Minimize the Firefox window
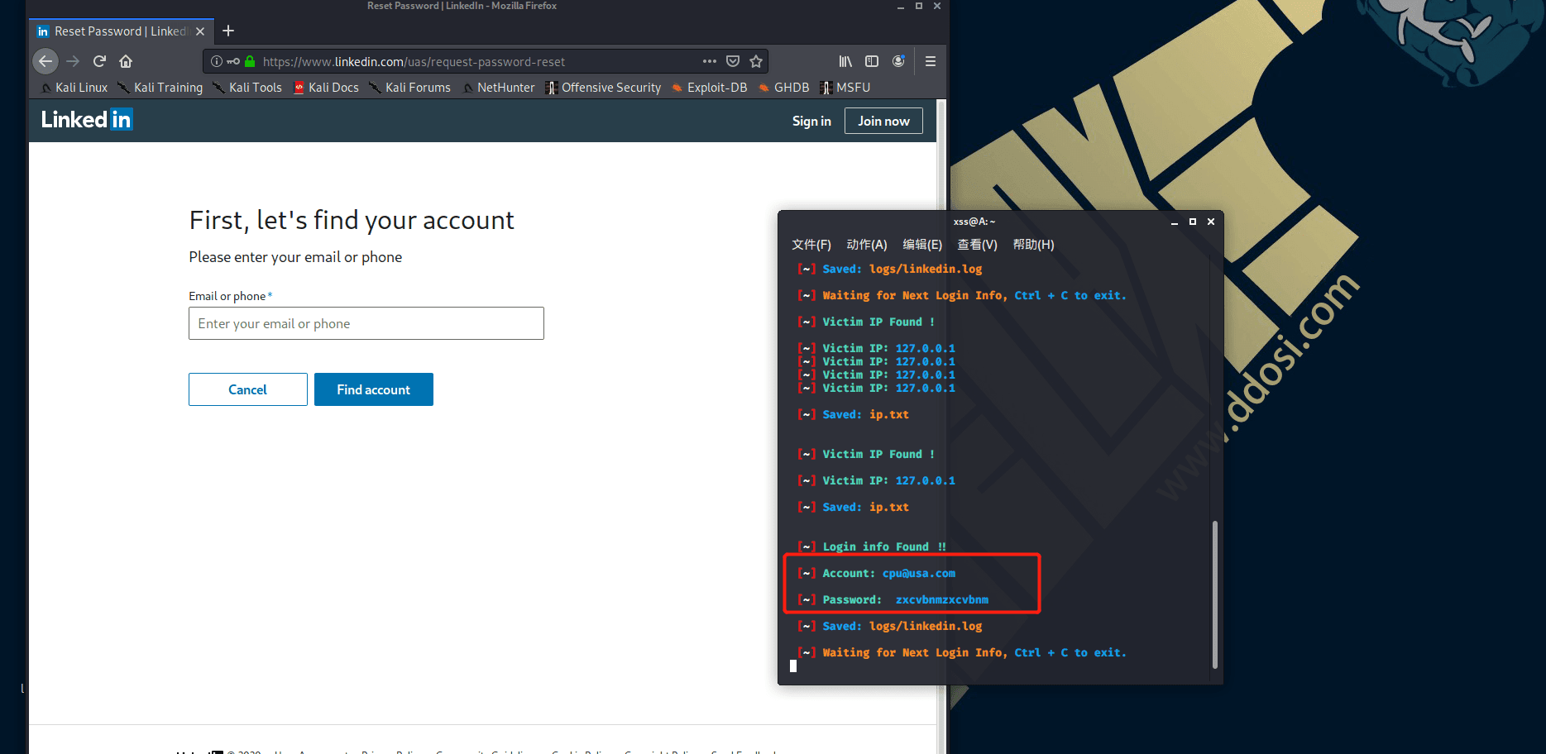The height and width of the screenshot is (754, 1546). click(x=901, y=6)
